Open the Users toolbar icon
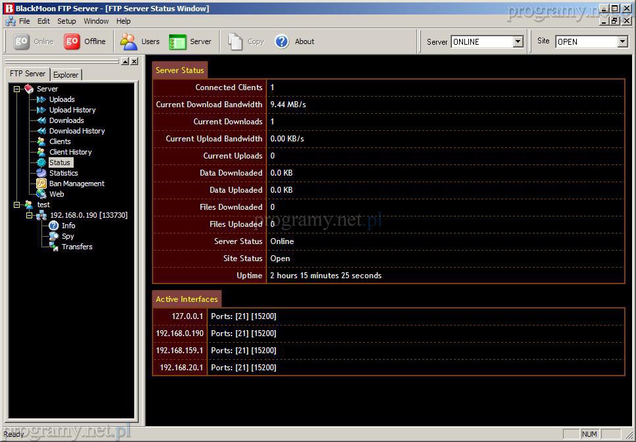 coord(128,41)
